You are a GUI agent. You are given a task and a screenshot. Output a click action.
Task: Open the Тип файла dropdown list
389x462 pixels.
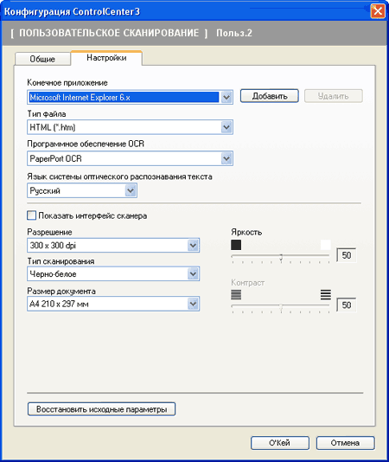coord(226,127)
